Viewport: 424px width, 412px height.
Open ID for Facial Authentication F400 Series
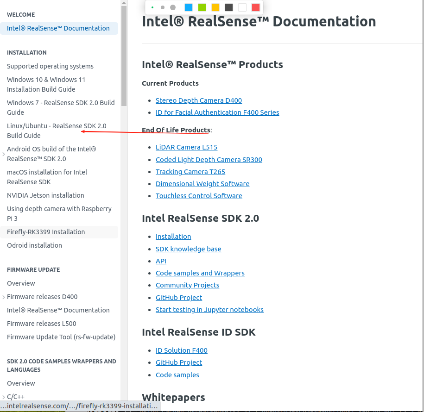pos(217,112)
